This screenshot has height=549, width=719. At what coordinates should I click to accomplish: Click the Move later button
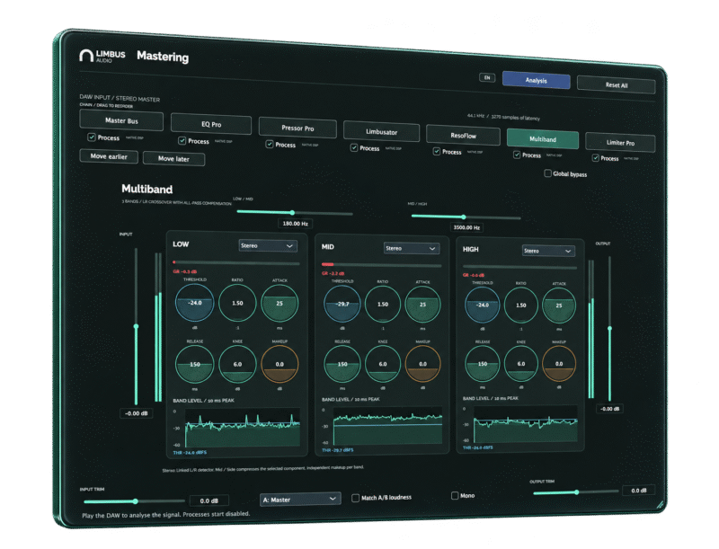(173, 158)
